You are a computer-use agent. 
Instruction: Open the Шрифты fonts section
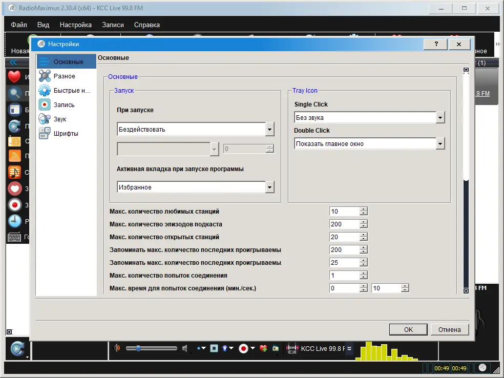(66, 134)
